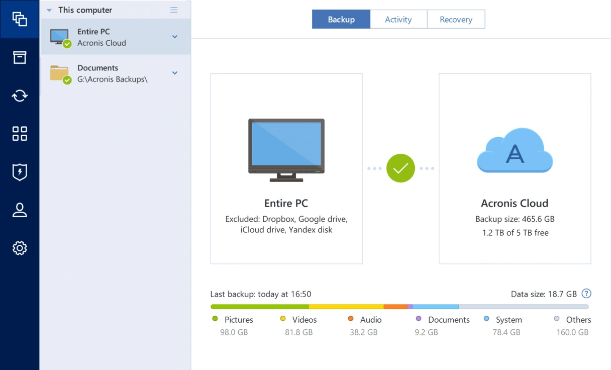Open the Tools grid icon
Screen dimensions: 611x370
click(20, 134)
